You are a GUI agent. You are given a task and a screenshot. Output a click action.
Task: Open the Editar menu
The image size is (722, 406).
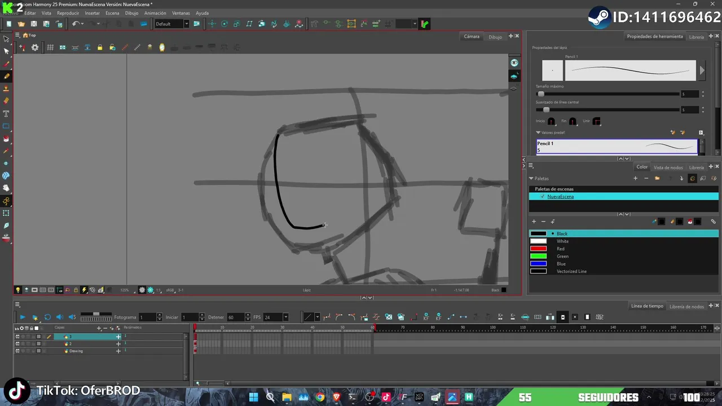tap(30, 13)
